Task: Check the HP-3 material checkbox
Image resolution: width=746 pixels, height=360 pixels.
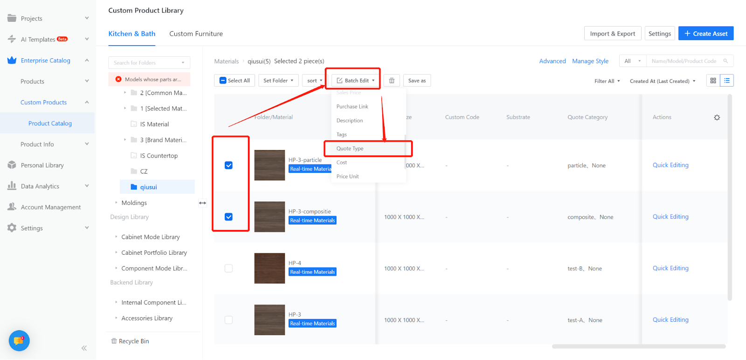Action: [228, 320]
